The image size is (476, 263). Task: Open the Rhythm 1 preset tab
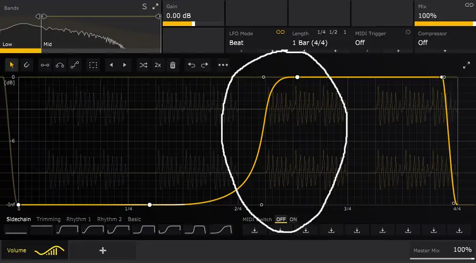pyautogui.click(x=79, y=219)
